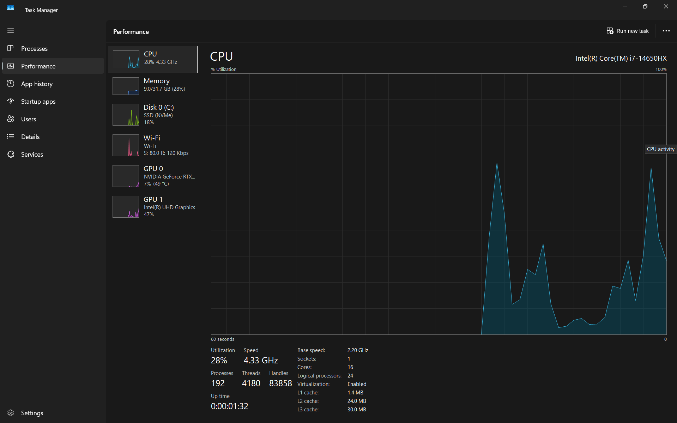Switch to the Users page
The width and height of the screenshot is (677, 423).
point(53,119)
